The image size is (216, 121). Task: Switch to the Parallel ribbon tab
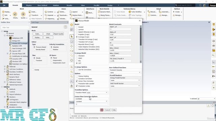click(x=97, y=5)
